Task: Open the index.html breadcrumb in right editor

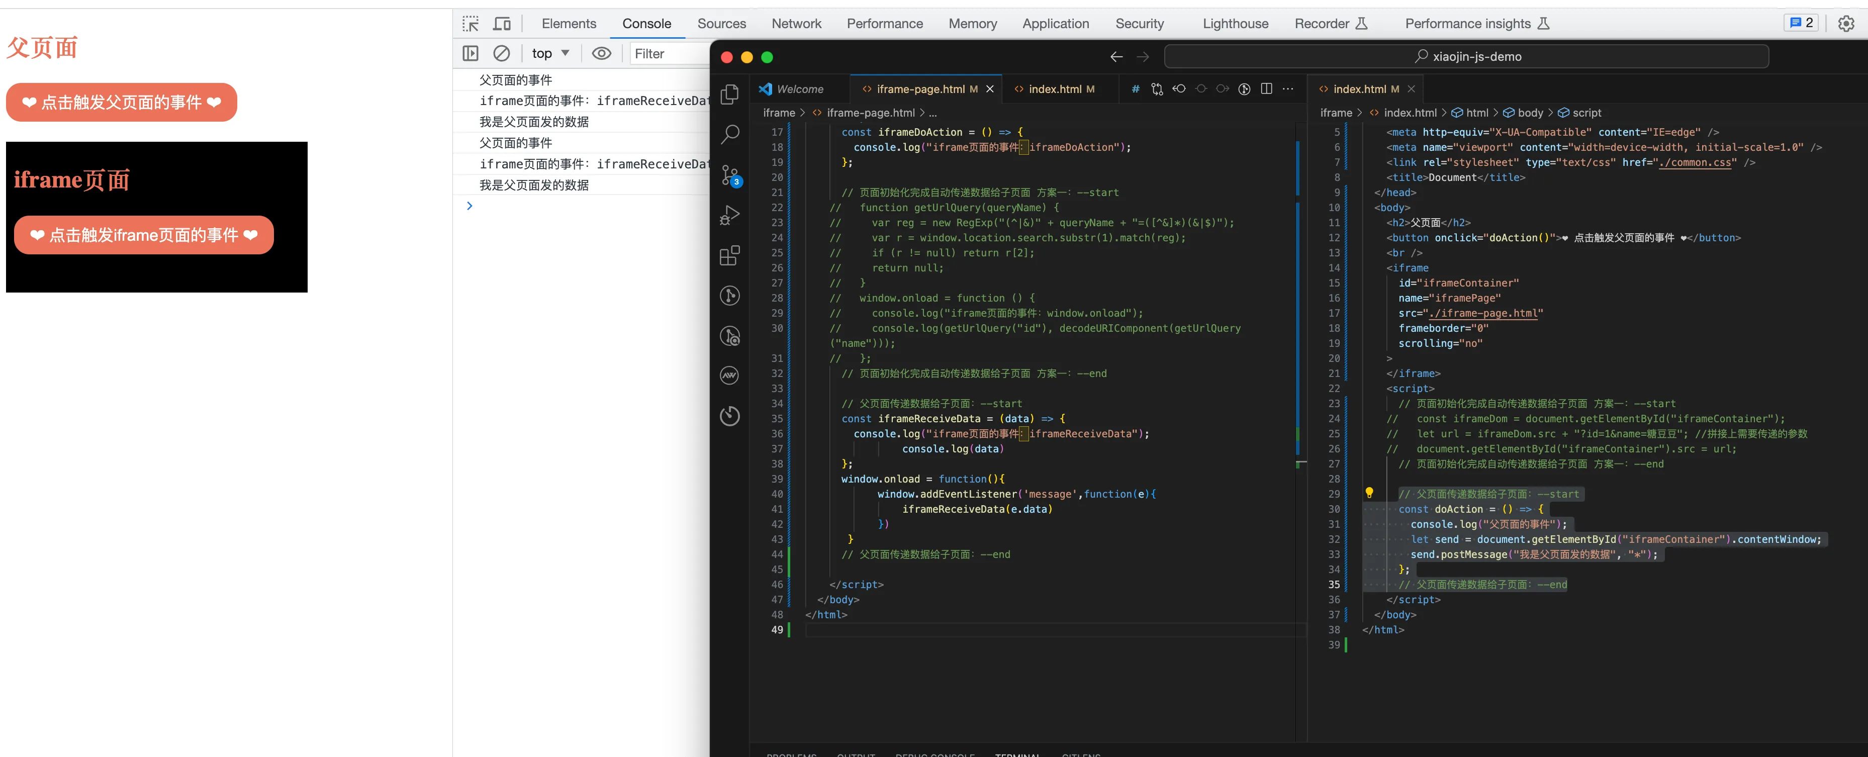Action: [1410, 113]
